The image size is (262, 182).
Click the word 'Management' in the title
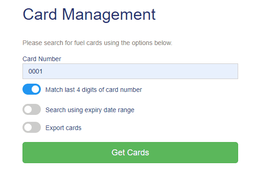[109, 15]
